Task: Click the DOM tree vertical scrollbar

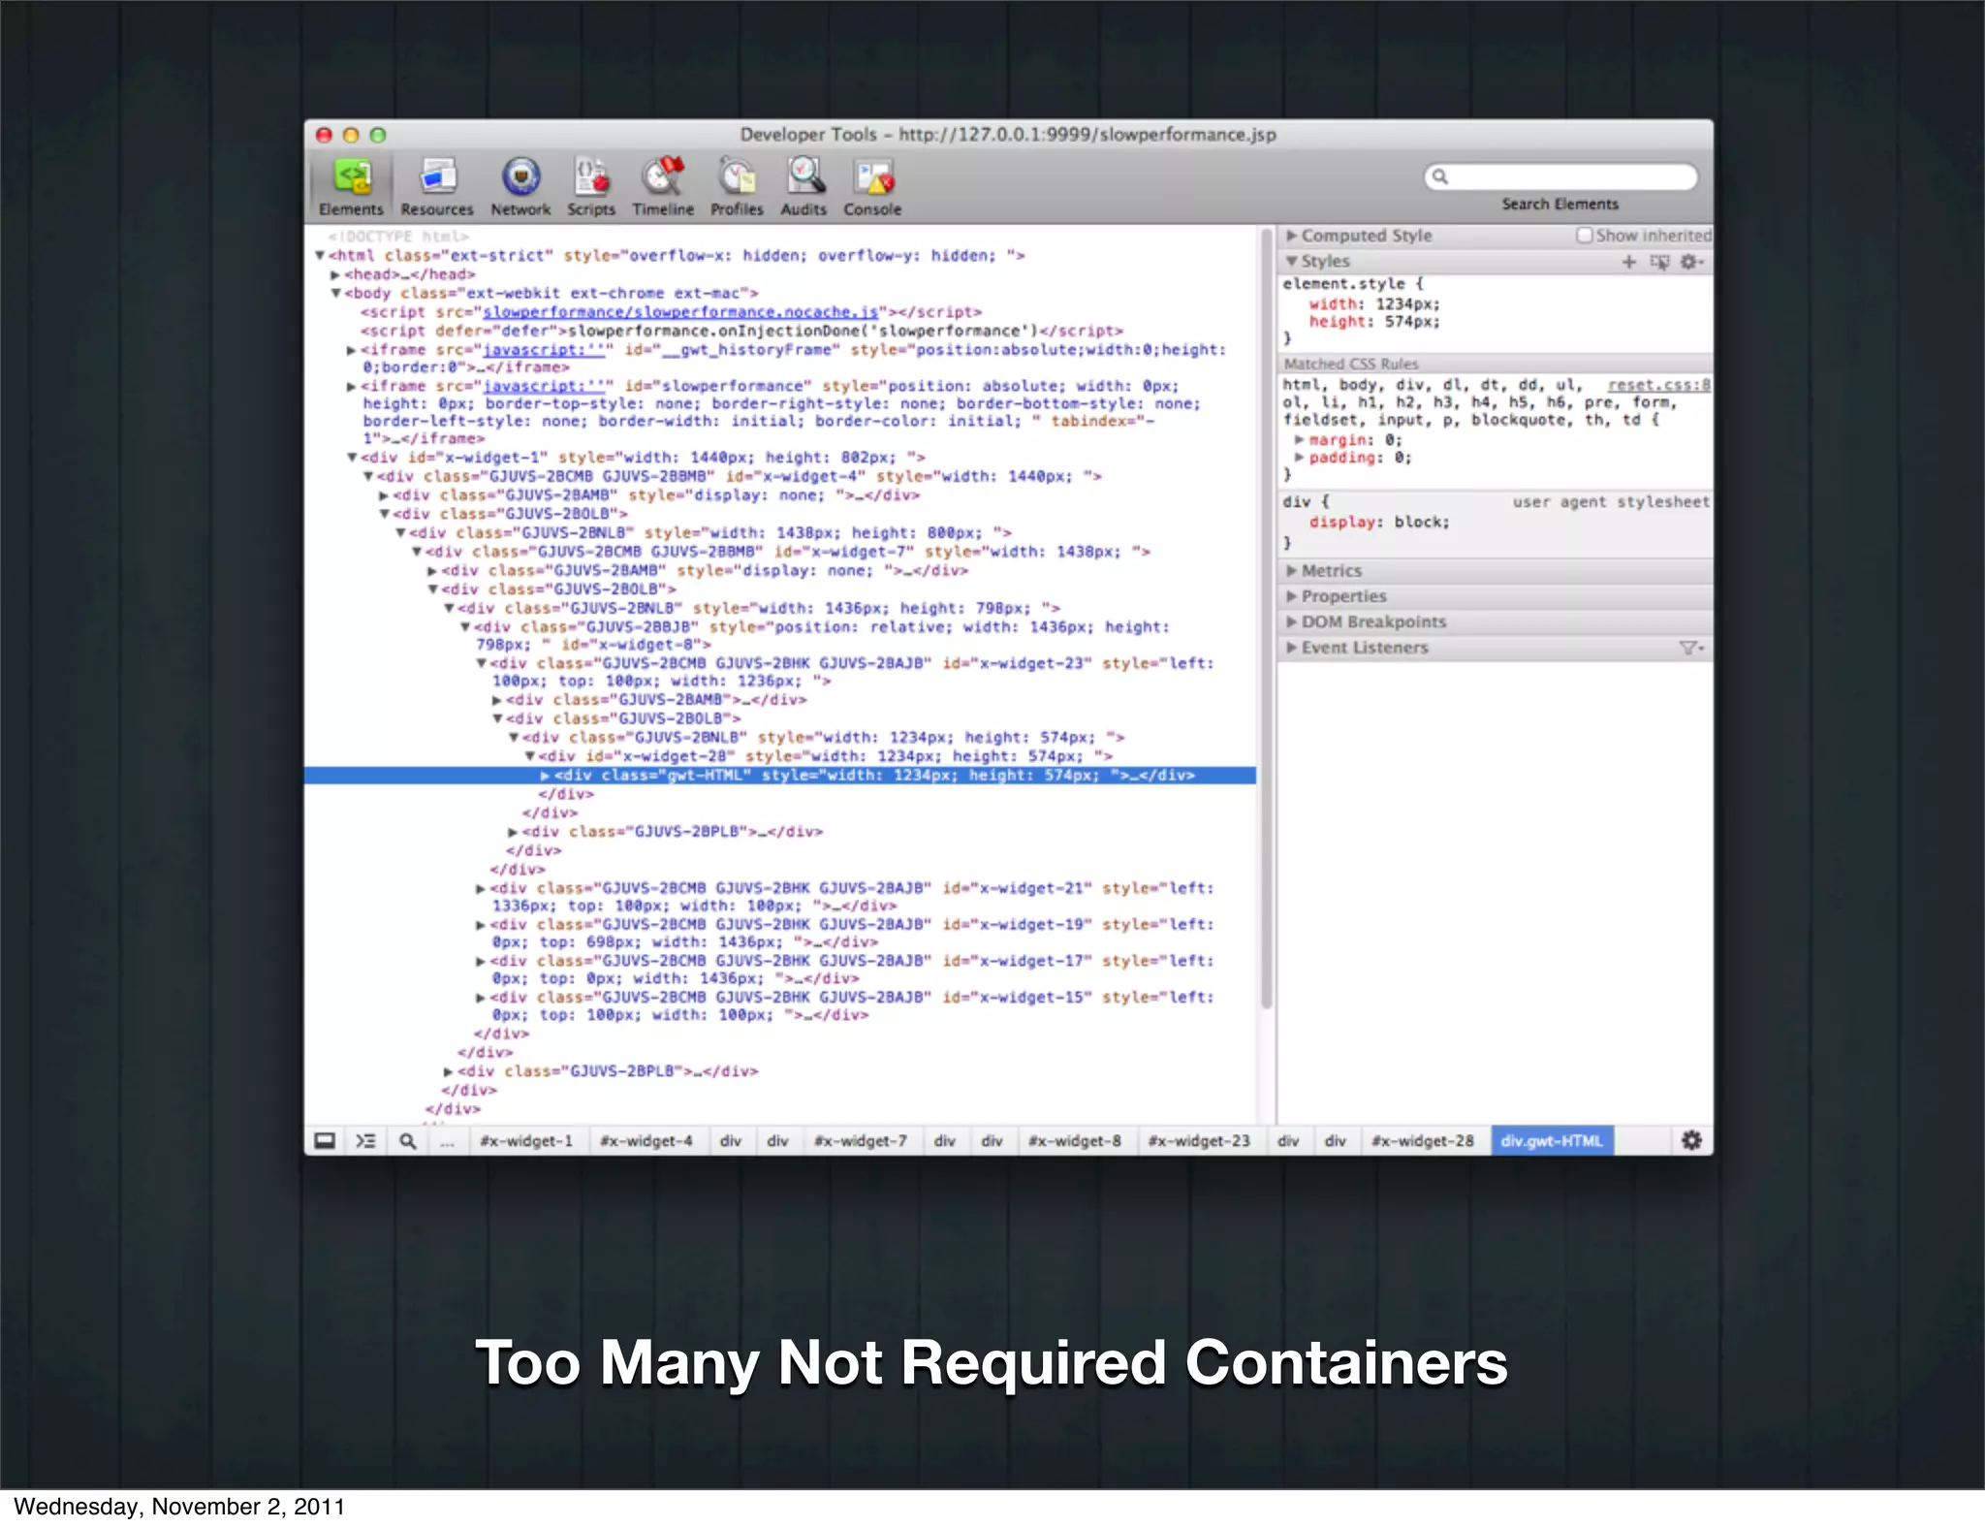Action: point(1267,621)
